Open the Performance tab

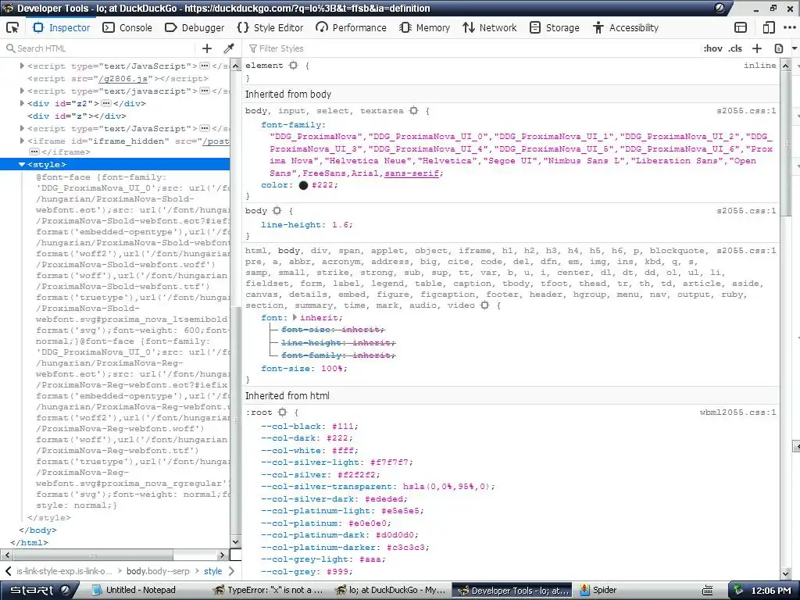click(x=351, y=27)
